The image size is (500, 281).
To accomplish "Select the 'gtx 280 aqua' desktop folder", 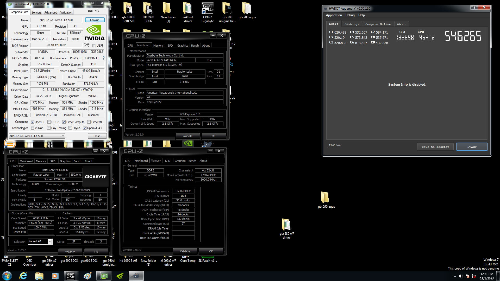I will click(x=247, y=10).
